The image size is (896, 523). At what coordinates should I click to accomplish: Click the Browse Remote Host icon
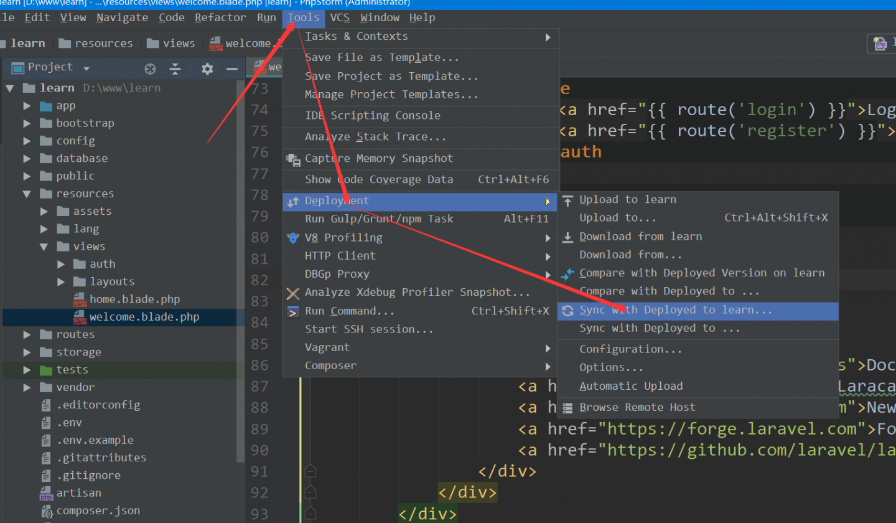[567, 408]
